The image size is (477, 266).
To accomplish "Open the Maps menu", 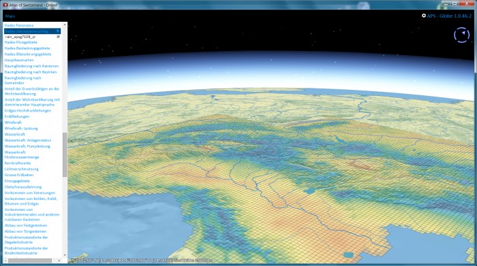I will [10, 16].
